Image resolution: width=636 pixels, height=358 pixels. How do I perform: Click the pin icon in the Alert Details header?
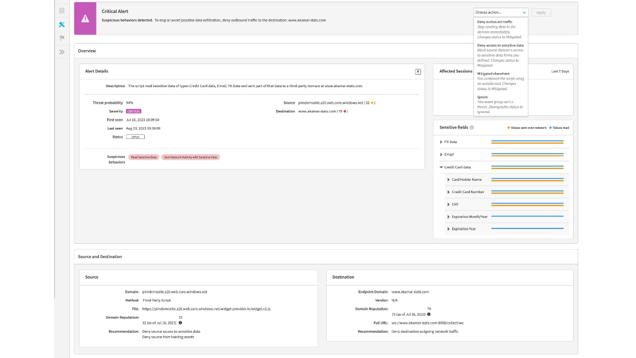pos(418,71)
